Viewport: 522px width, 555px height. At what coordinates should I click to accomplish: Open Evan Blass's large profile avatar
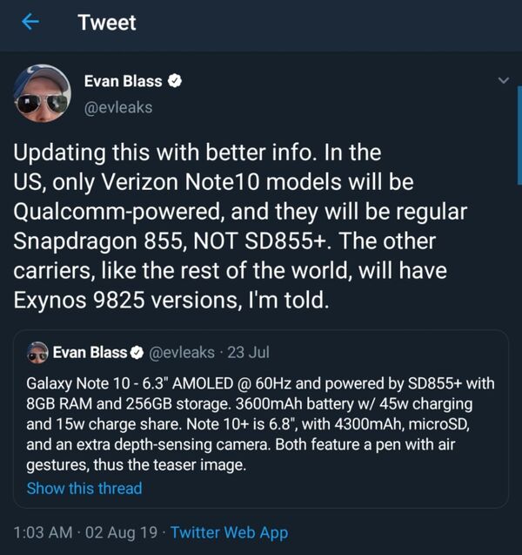42,91
